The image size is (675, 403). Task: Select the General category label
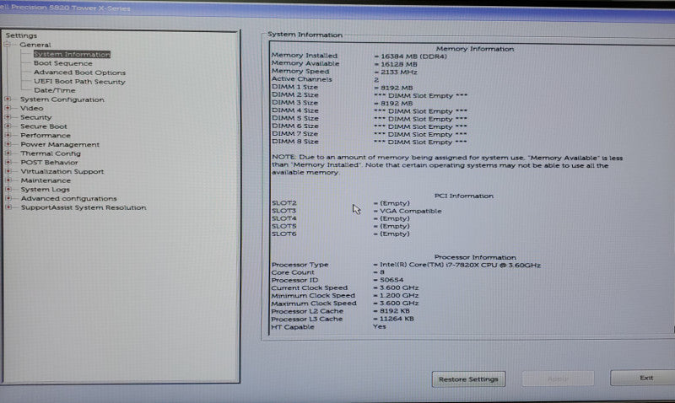pos(35,45)
